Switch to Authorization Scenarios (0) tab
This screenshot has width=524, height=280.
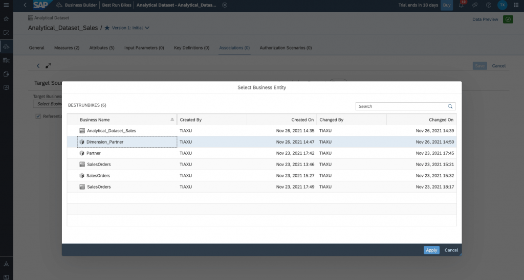click(x=286, y=48)
